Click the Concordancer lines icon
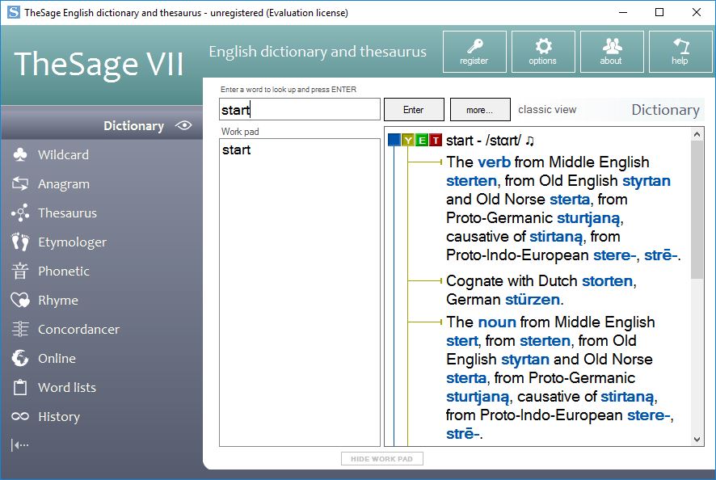 (20, 329)
